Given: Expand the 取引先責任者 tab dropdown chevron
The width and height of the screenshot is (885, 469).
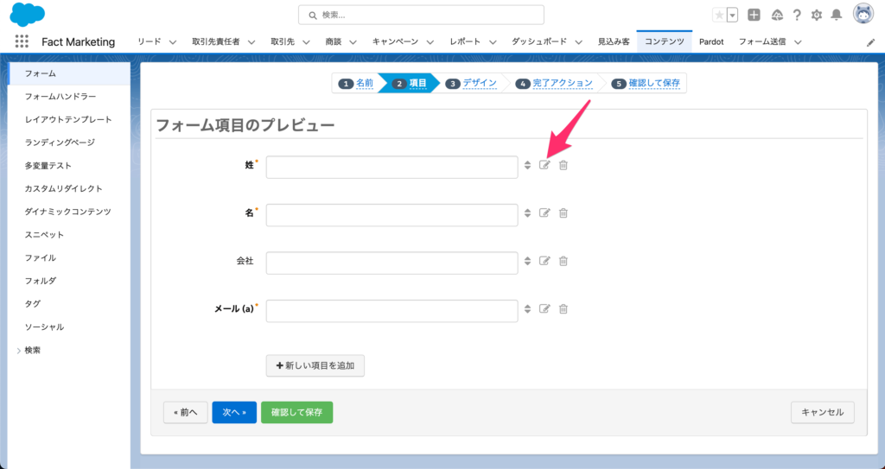Looking at the screenshot, I should (x=251, y=41).
